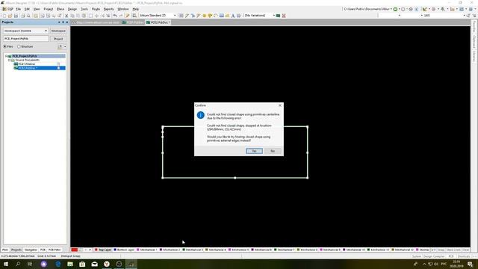Open Microsoft Store from the taskbar

pos(82,264)
